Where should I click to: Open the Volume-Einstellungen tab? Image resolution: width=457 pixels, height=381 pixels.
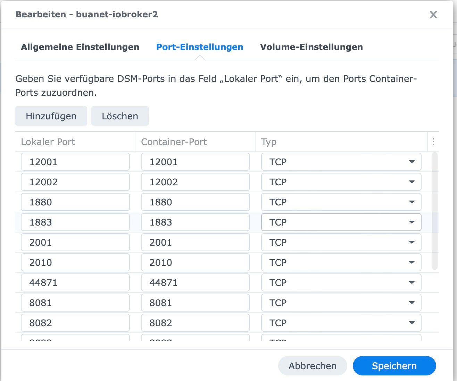(x=311, y=47)
